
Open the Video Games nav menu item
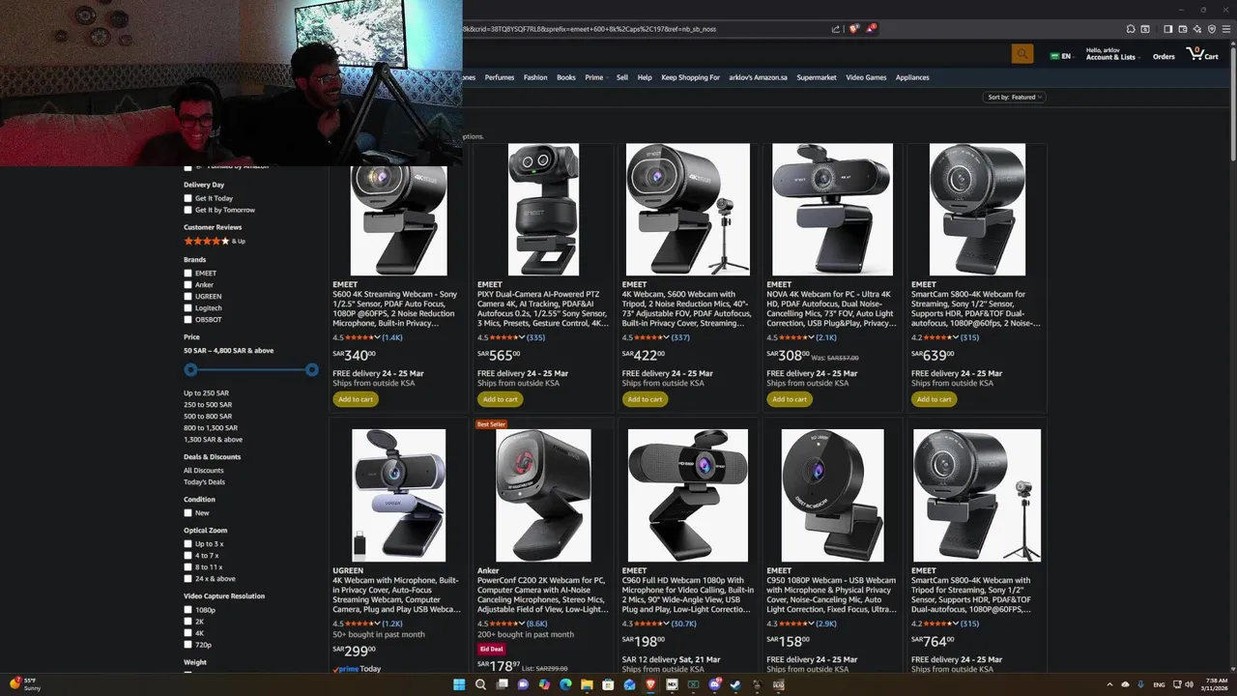coord(866,77)
